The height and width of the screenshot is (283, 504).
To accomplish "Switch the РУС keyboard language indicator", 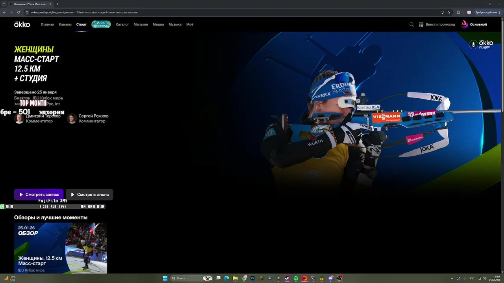I will (x=472, y=278).
